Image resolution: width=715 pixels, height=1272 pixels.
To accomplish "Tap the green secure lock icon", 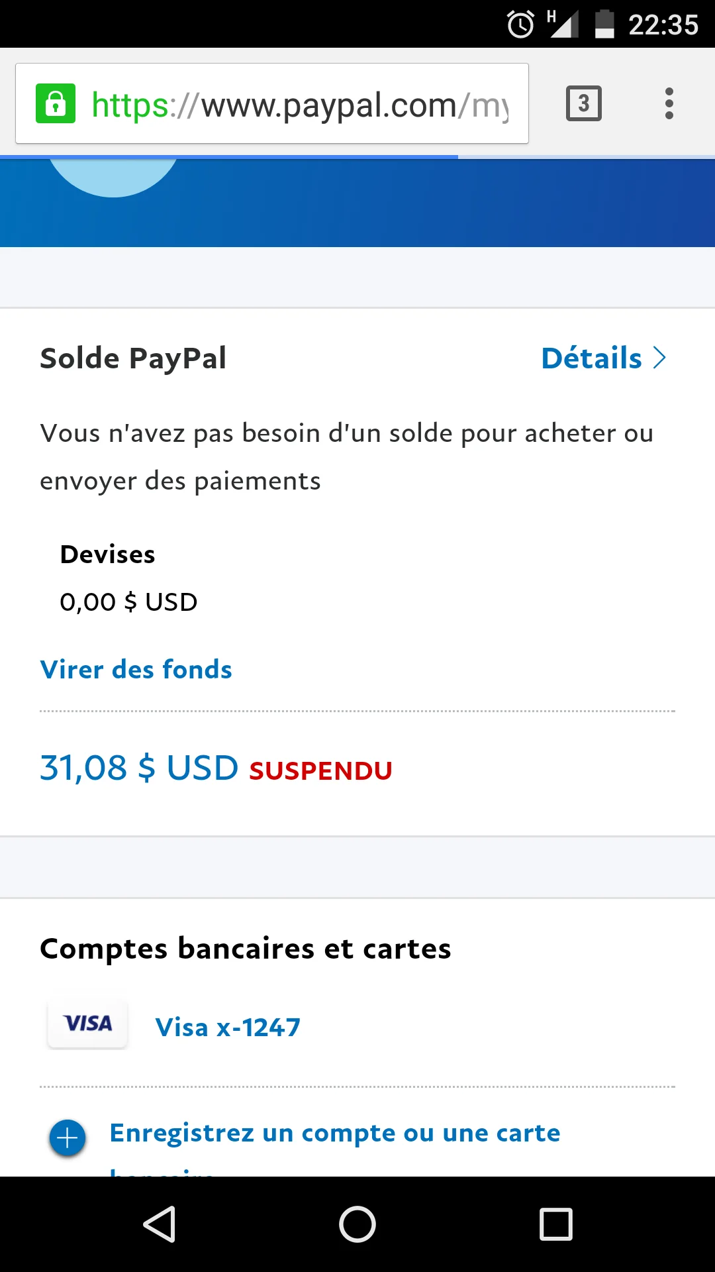I will tap(56, 103).
